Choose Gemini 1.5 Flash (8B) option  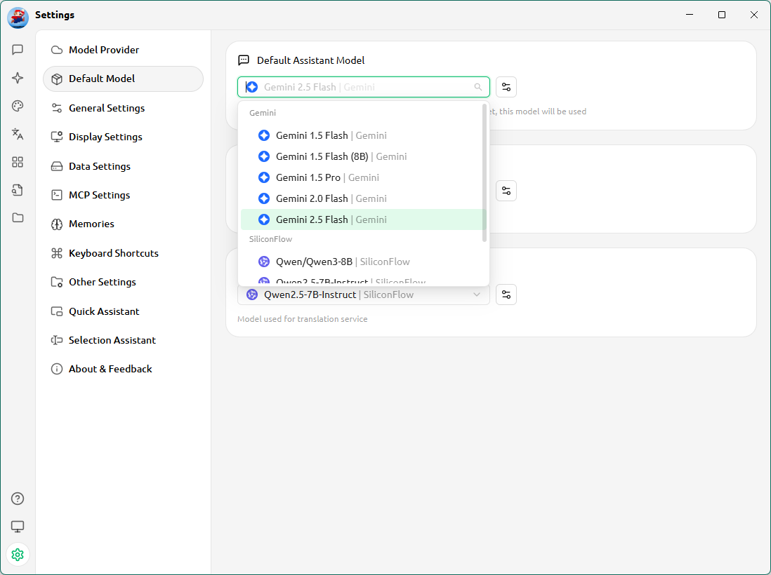point(362,156)
